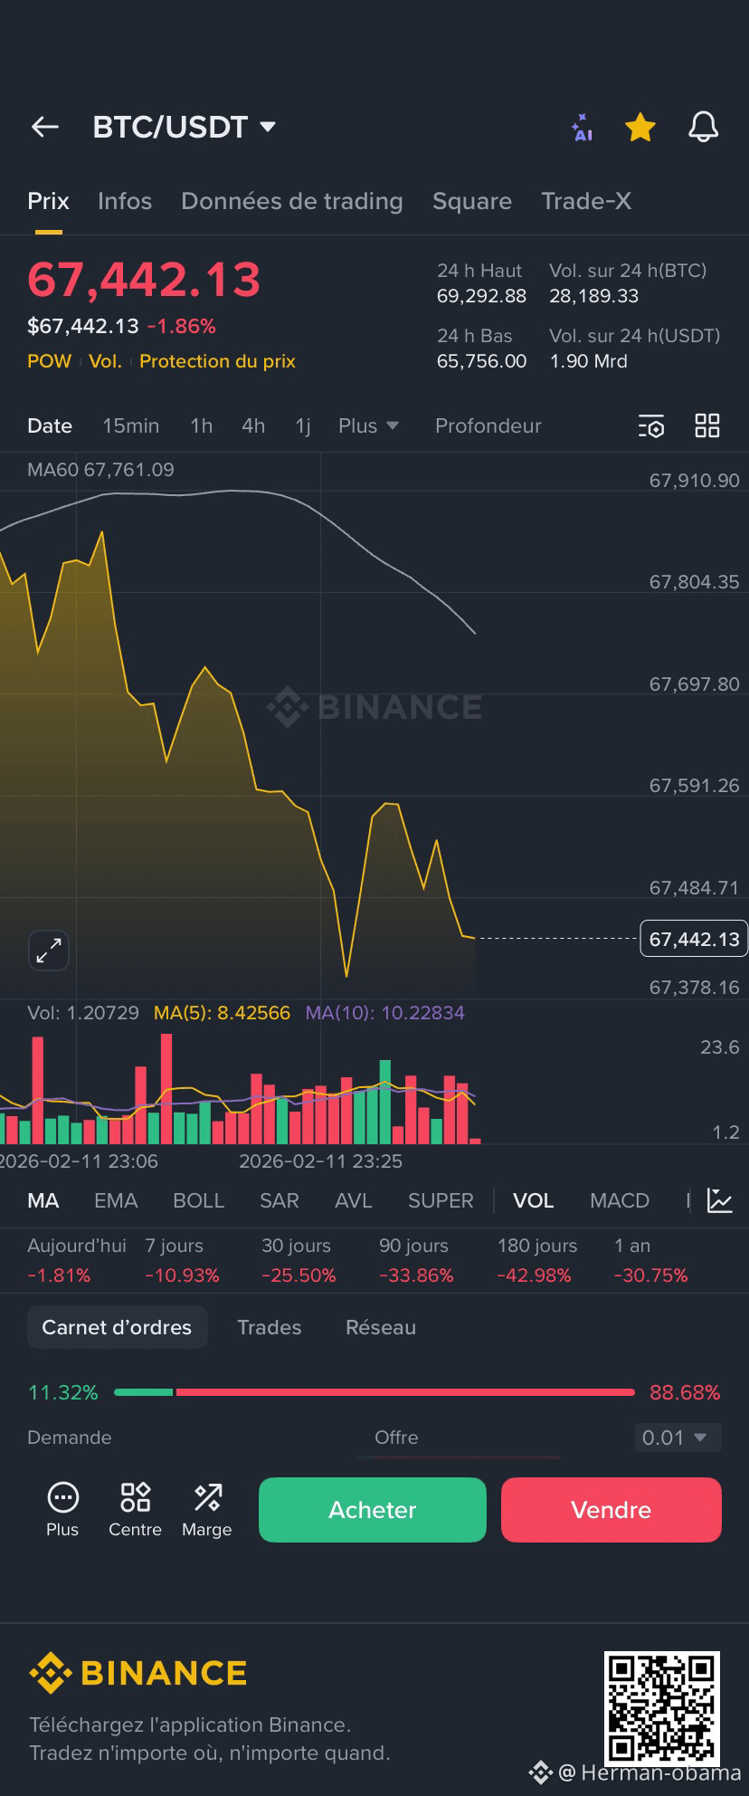
Task: Click the big red price 67,442.13
Action: pyautogui.click(x=144, y=279)
